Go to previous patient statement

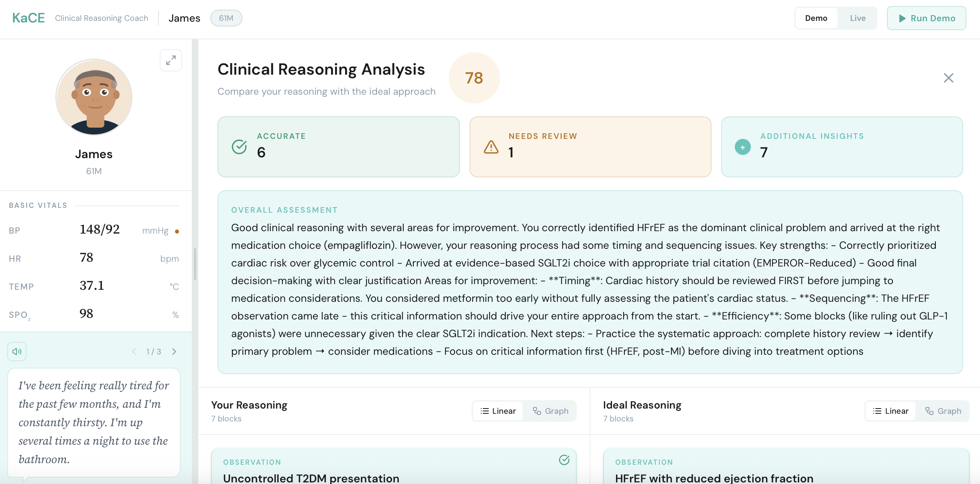pos(134,352)
